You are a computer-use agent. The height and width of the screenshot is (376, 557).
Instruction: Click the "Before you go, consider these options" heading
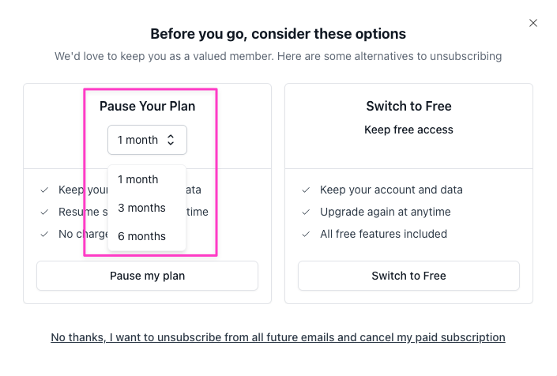click(x=278, y=34)
